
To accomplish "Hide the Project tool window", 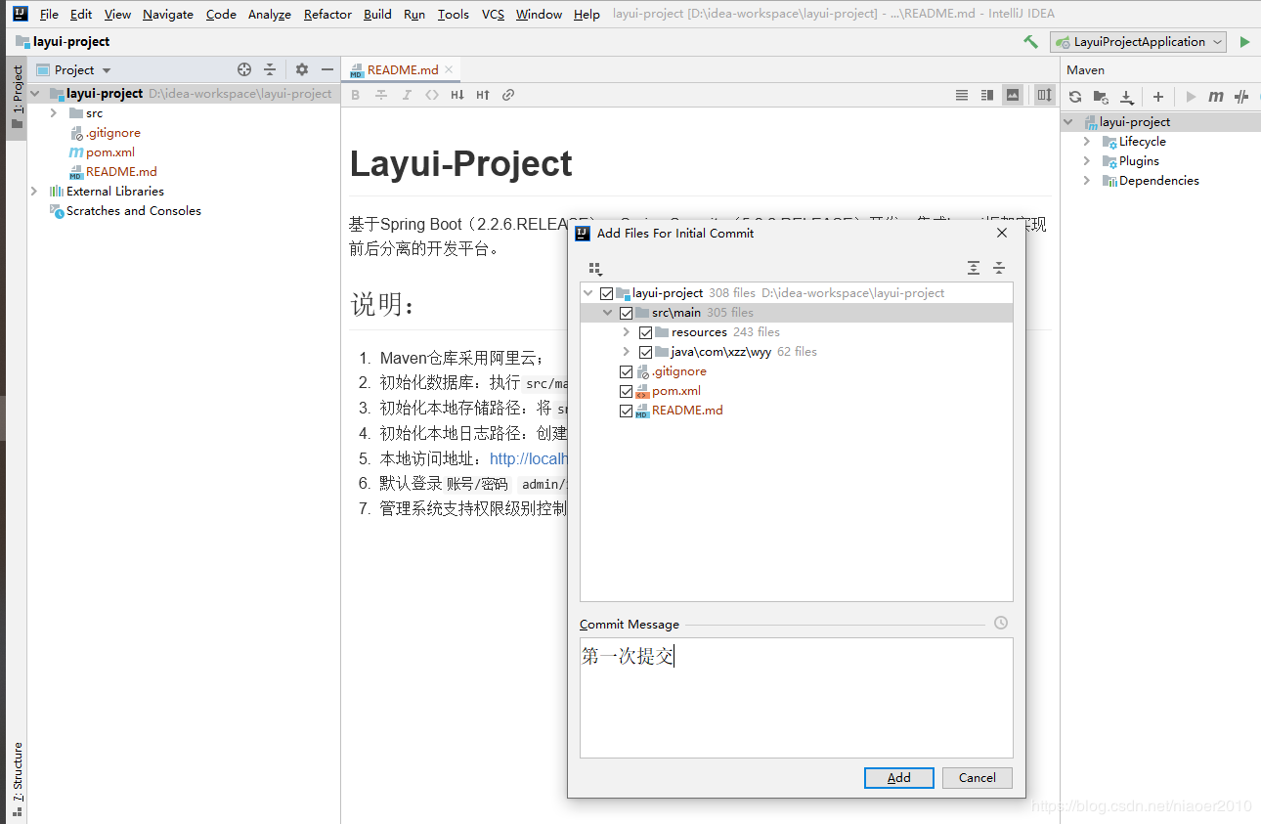I will point(327,69).
